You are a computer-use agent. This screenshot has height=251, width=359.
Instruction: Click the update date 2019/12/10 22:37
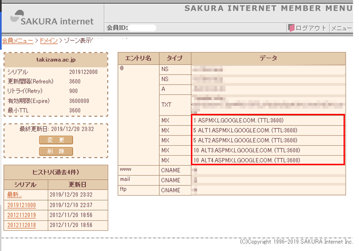click(71, 205)
